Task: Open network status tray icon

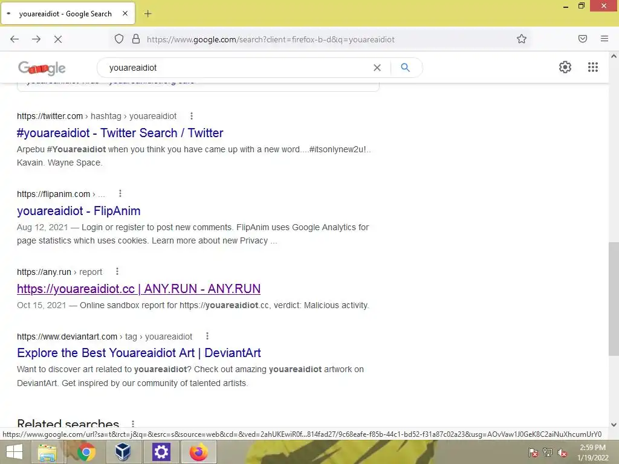Action: [548, 453]
